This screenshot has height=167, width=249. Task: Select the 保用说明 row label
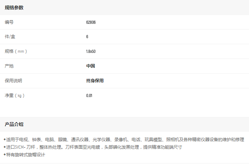click(13, 81)
